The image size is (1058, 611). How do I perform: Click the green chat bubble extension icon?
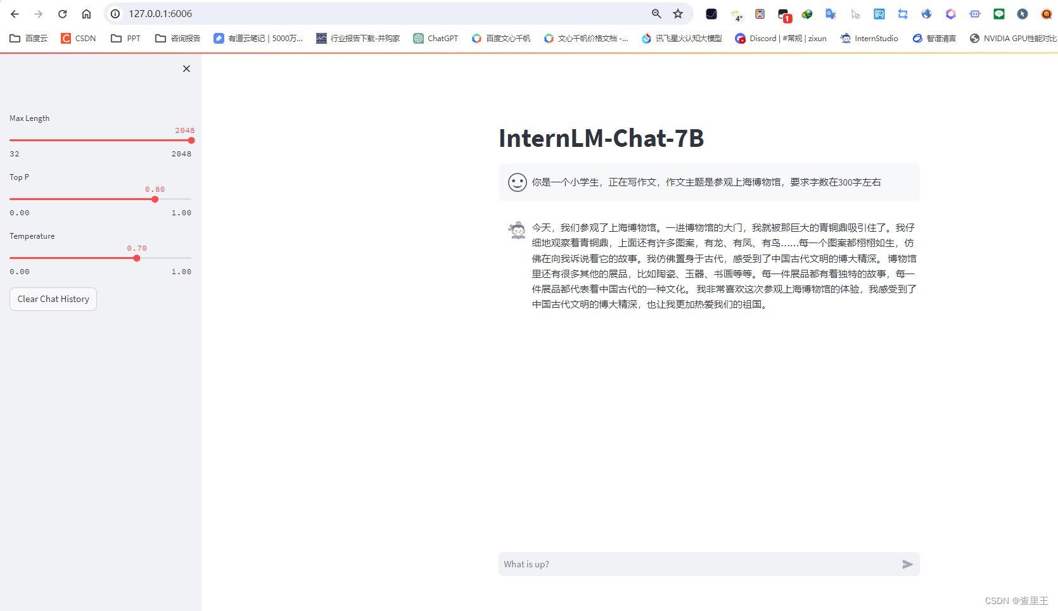coord(999,14)
